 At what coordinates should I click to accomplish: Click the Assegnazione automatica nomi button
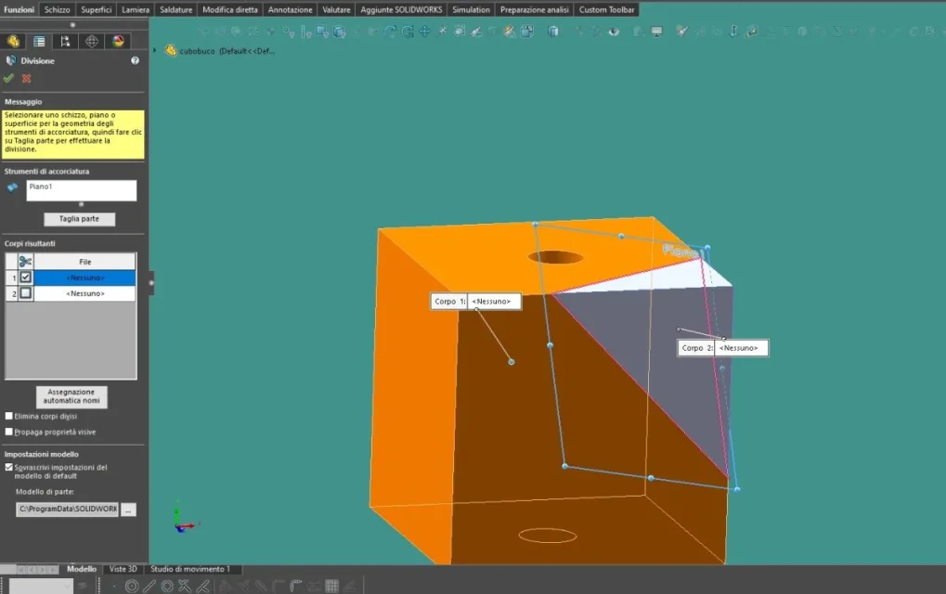click(x=71, y=396)
